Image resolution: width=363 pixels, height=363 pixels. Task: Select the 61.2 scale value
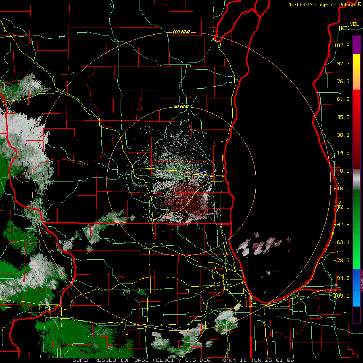[343, 99]
